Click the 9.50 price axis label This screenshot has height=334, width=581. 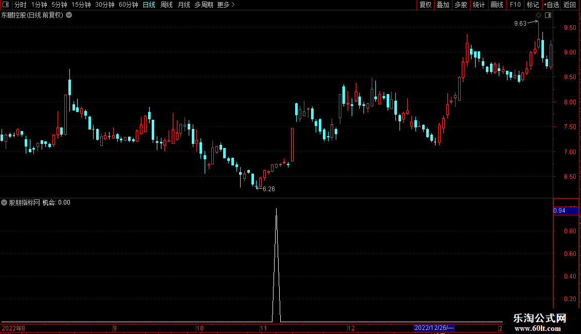[x=570, y=28]
